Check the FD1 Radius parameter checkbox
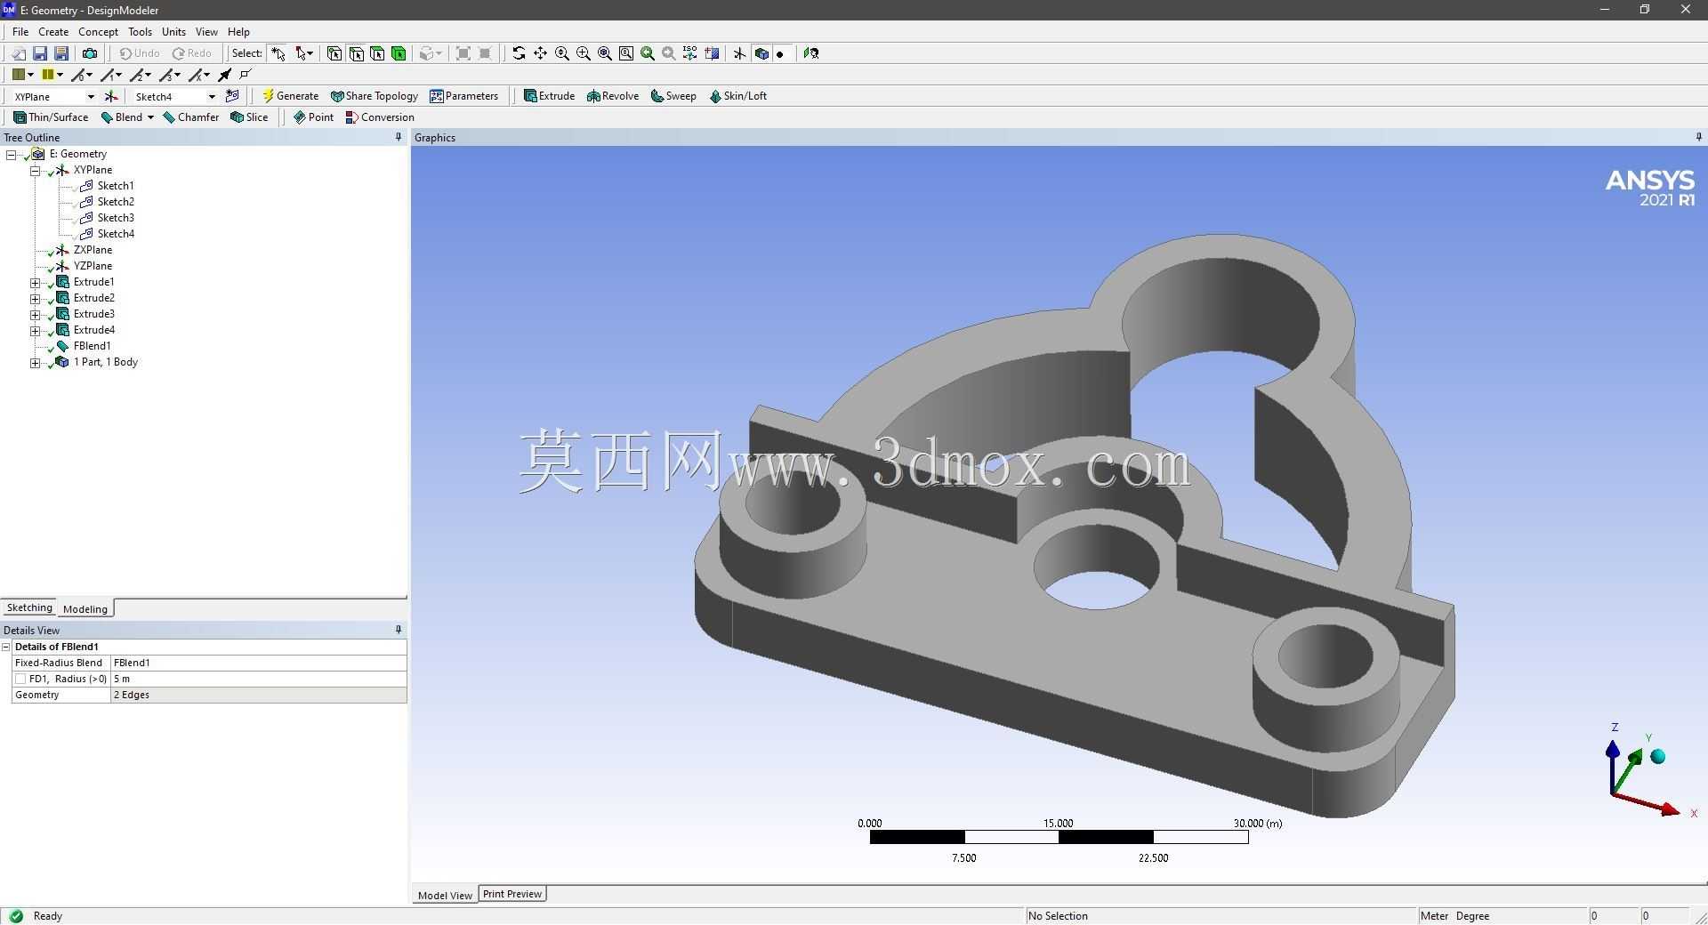Viewport: 1708px width, 925px height. click(x=20, y=679)
